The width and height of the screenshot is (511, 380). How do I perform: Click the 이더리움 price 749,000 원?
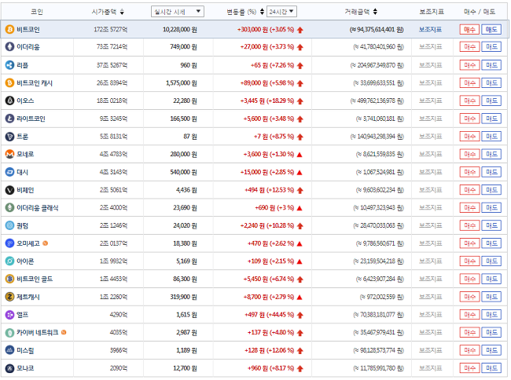click(183, 47)
